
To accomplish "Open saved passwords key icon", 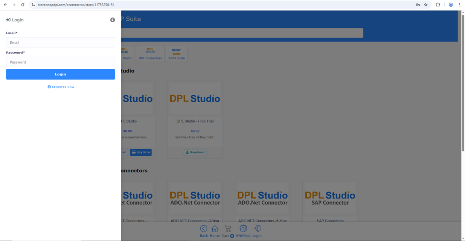I will (x=418, y=5).
